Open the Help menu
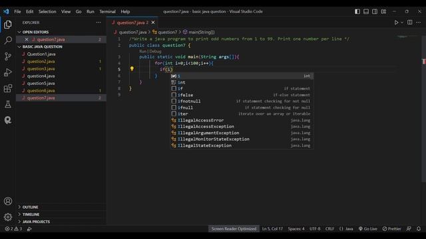The image size is (426, 239). 125,12
